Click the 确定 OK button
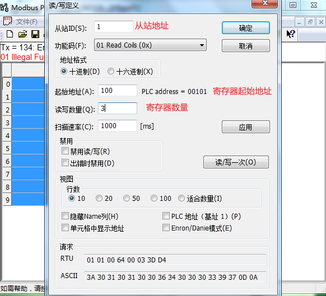 point(246,28)
